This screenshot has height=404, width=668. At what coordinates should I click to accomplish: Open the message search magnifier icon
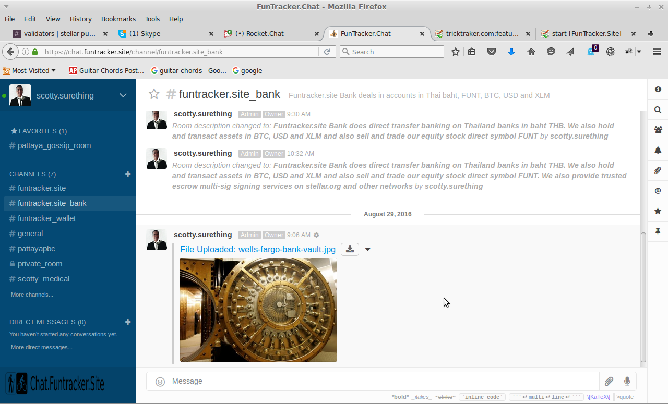tap(658, 110)
